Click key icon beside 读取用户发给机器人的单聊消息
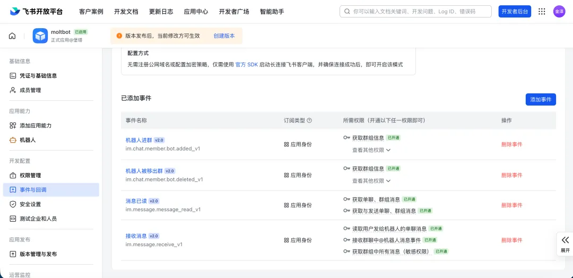 [347, 228]
